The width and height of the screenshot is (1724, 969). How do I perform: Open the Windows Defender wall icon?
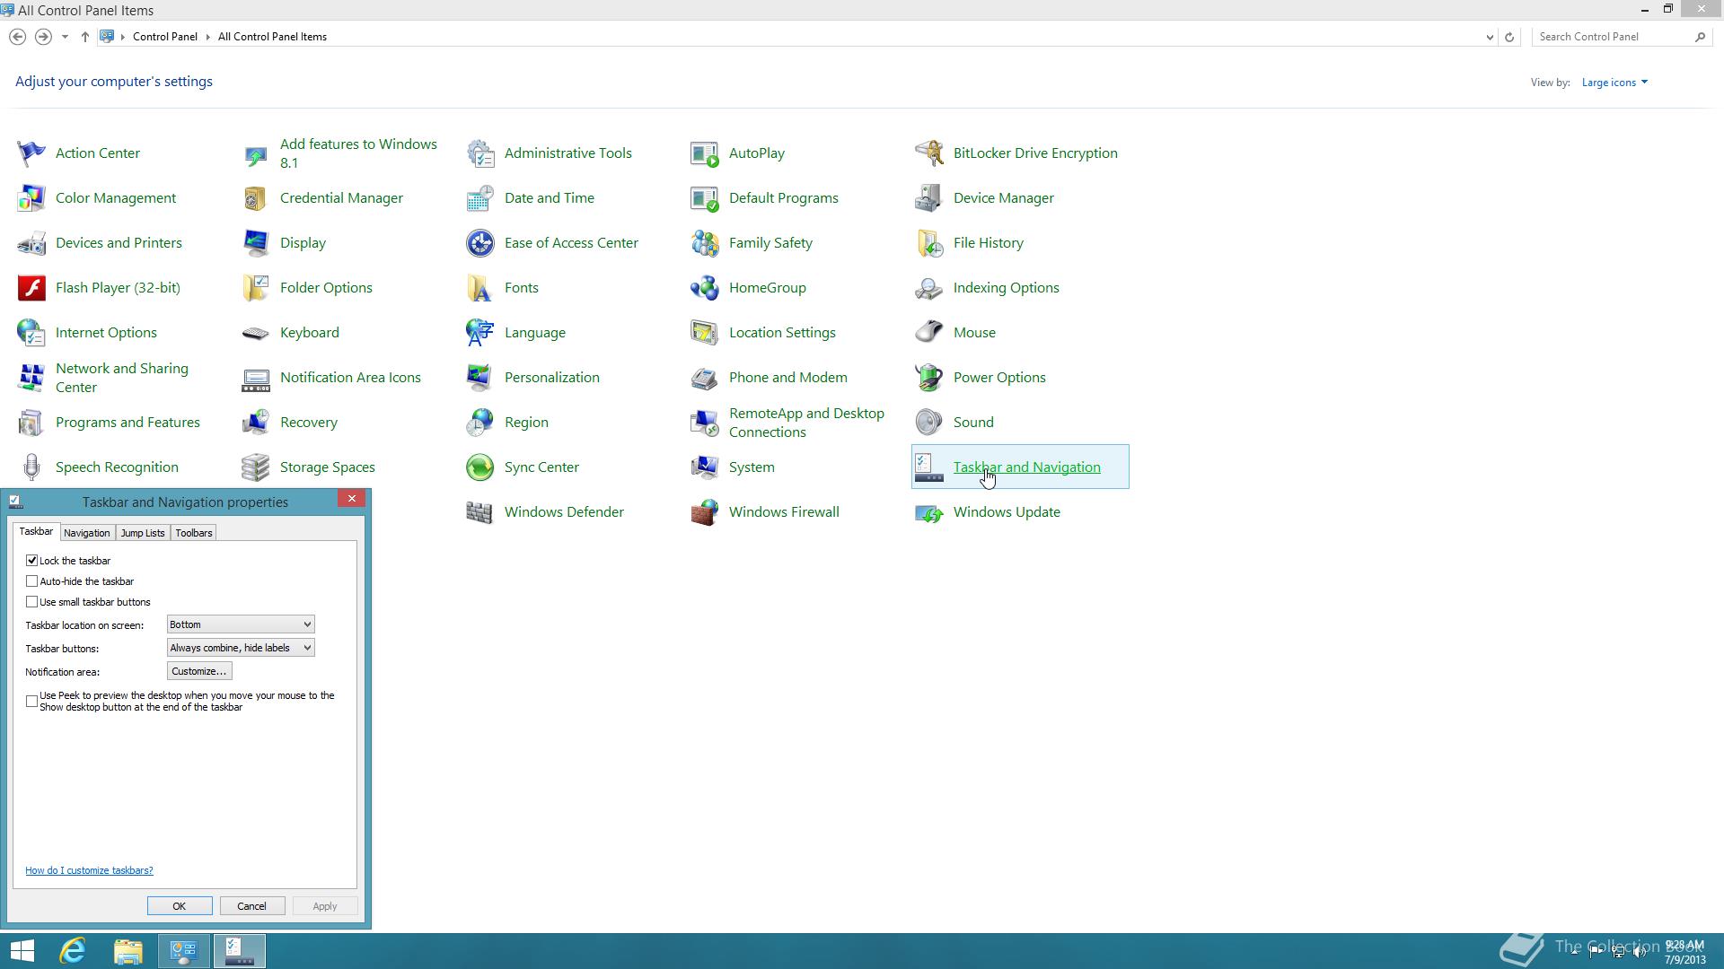[x=480, y=512]
